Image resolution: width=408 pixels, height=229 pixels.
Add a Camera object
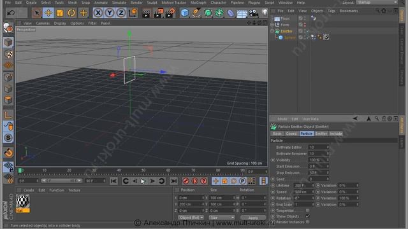coord(253,13)
